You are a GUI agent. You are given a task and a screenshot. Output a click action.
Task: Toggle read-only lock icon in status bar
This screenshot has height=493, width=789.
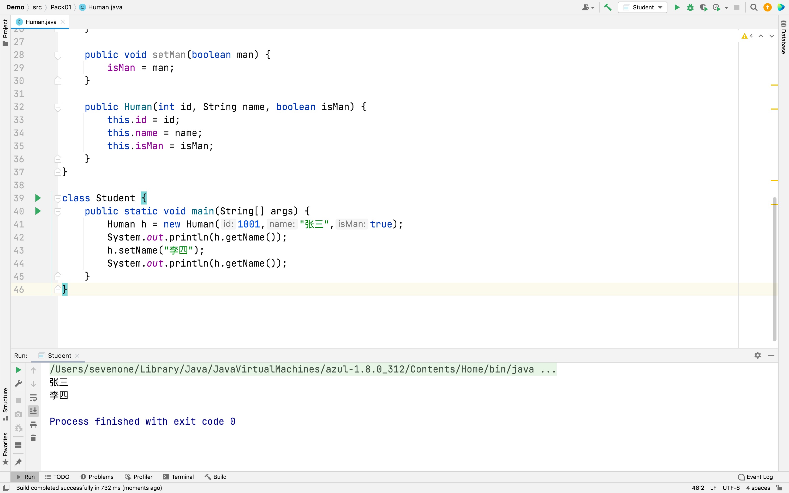click(779, 488)
